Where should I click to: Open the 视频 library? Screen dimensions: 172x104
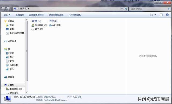coord(12,53)
